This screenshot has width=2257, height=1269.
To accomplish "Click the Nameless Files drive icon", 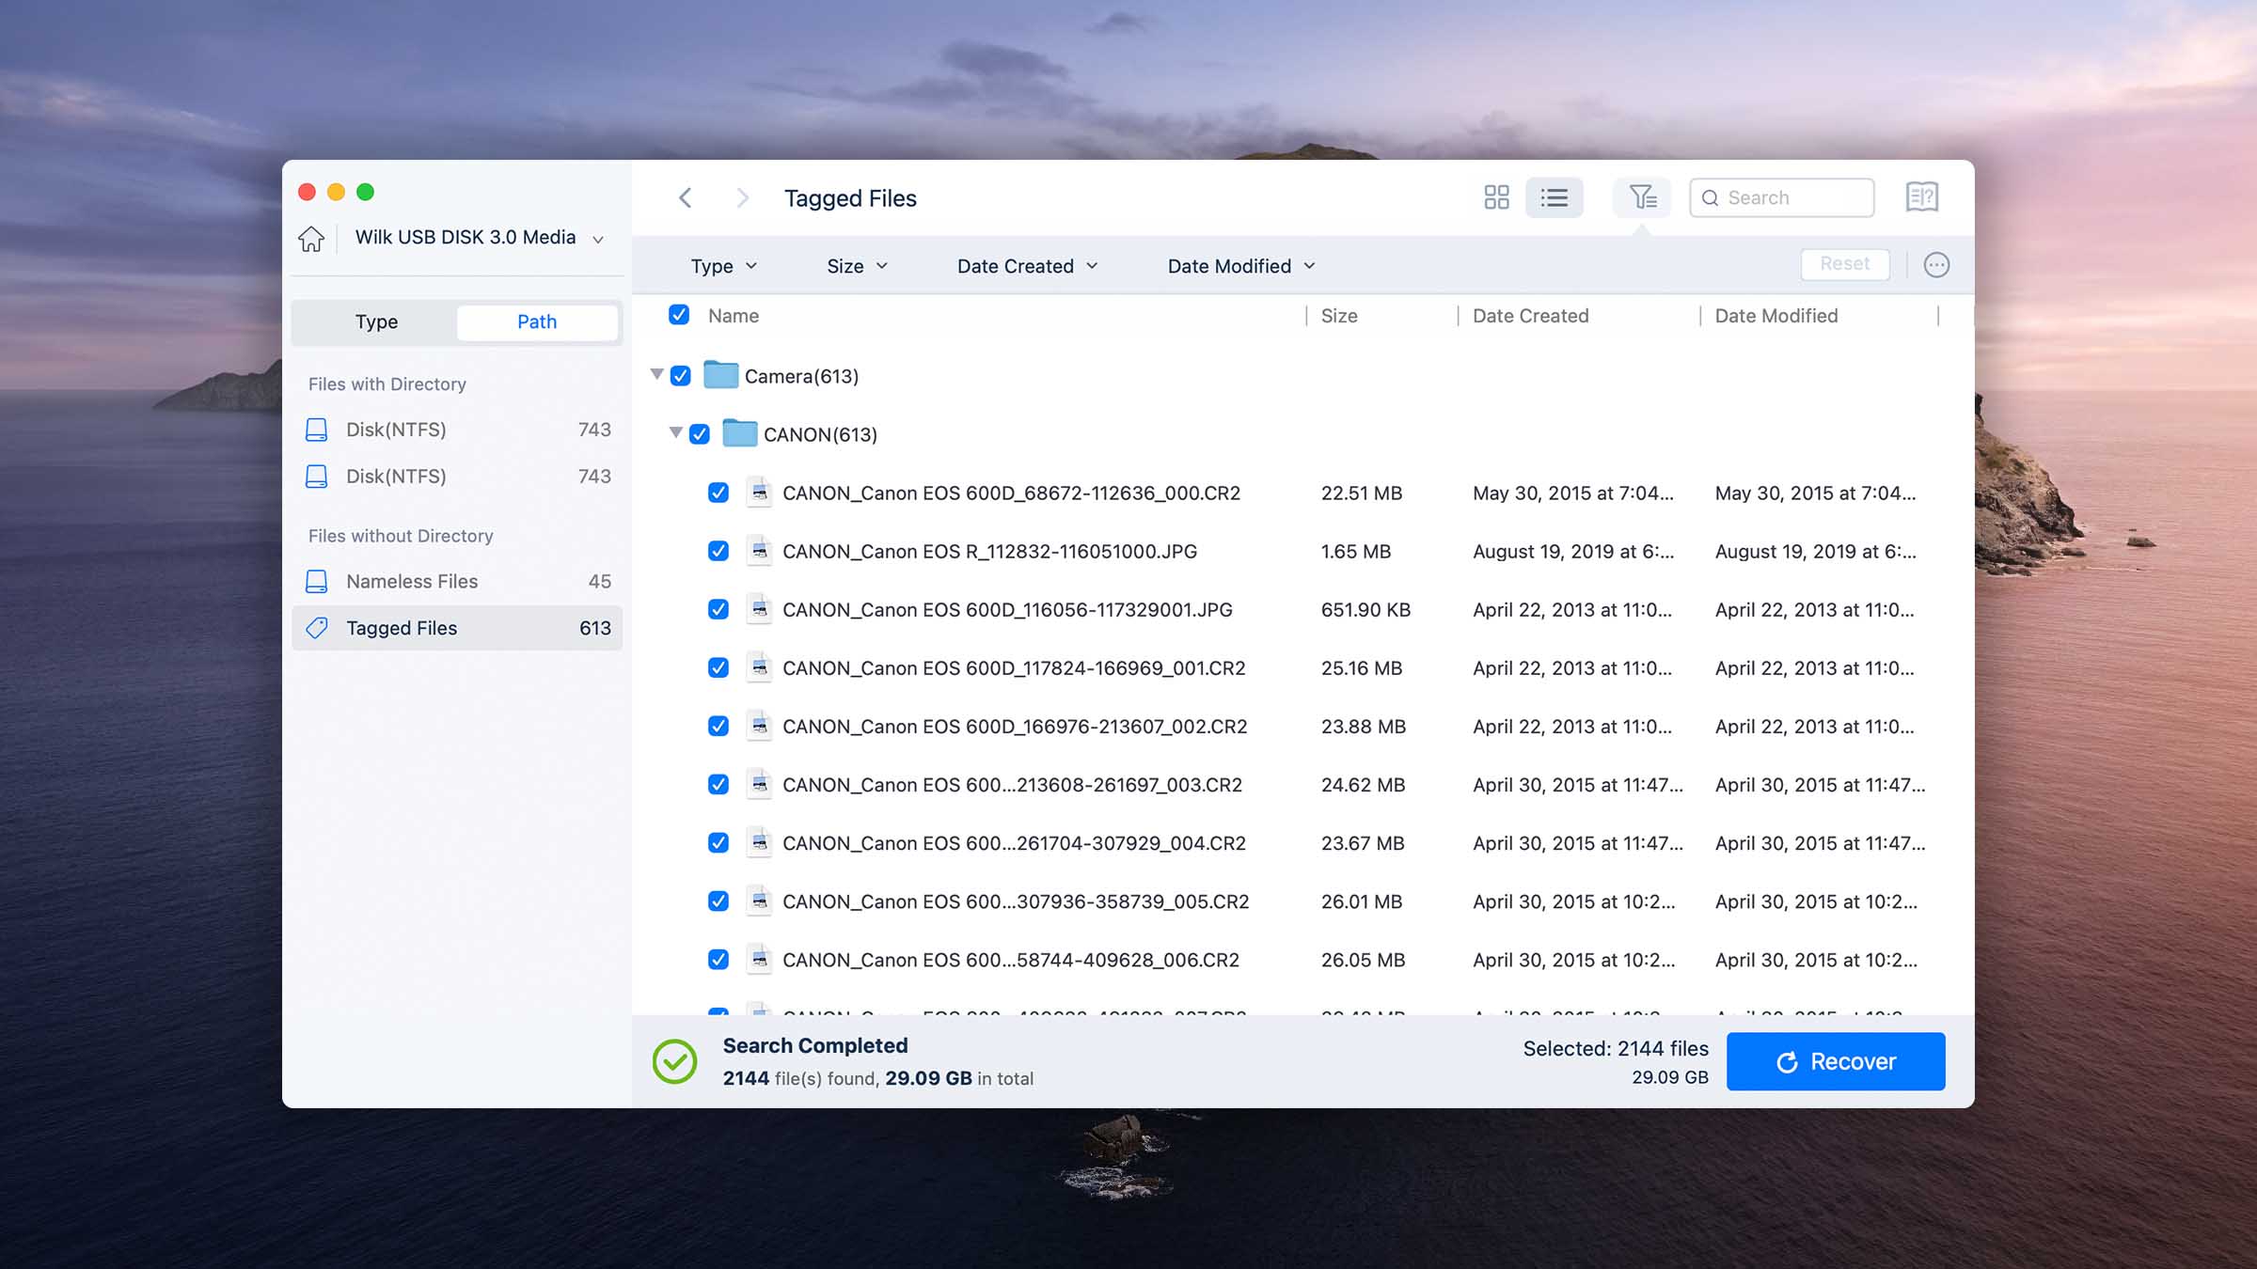I will [317, 582].
